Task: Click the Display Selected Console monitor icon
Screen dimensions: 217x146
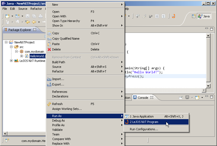Action: 187,97
